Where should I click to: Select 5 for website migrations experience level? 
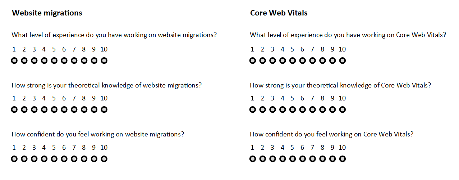coord(54,61)
